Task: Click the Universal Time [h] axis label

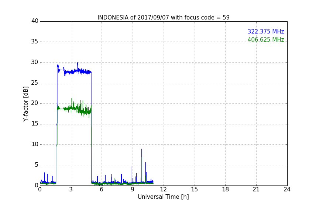Action: point(163,197)
